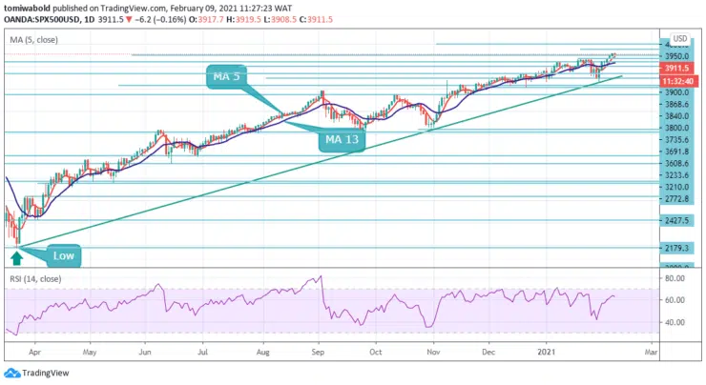Click the 3950.0 price level label

pyautogui.click(x=677, y=57)
